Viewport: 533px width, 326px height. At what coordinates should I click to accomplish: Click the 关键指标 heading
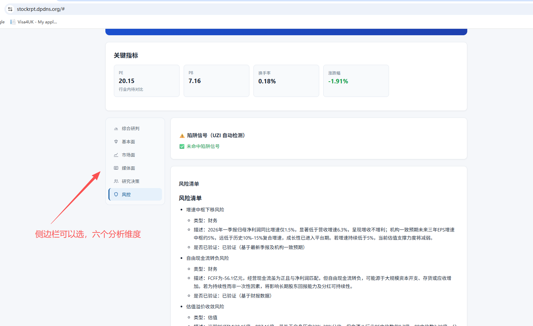point(126,55)
